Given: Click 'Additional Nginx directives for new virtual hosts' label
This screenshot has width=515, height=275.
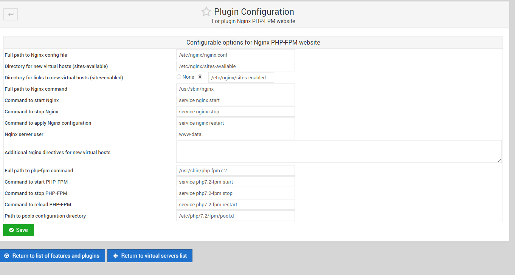Looking at the screenshot, I should 57,153.
